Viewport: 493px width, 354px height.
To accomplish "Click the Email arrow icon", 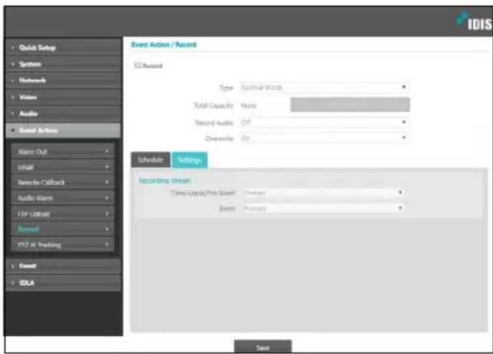I will point(107,167).
